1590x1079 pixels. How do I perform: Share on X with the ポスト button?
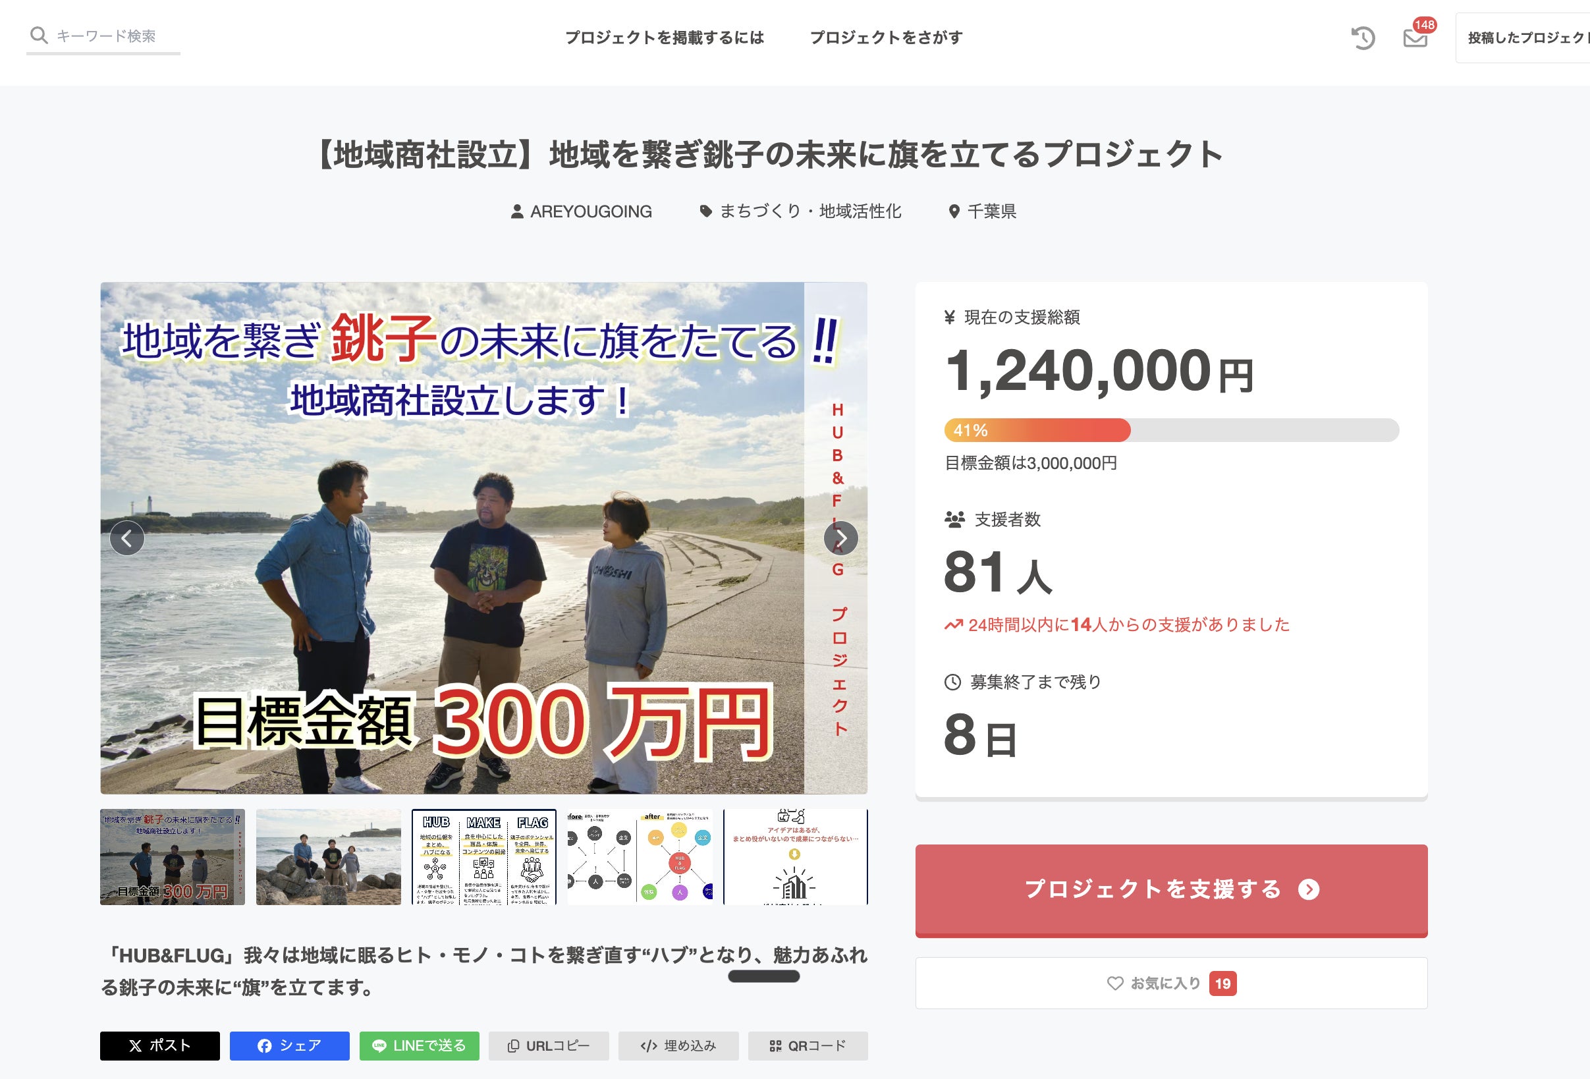point(159,1045)
